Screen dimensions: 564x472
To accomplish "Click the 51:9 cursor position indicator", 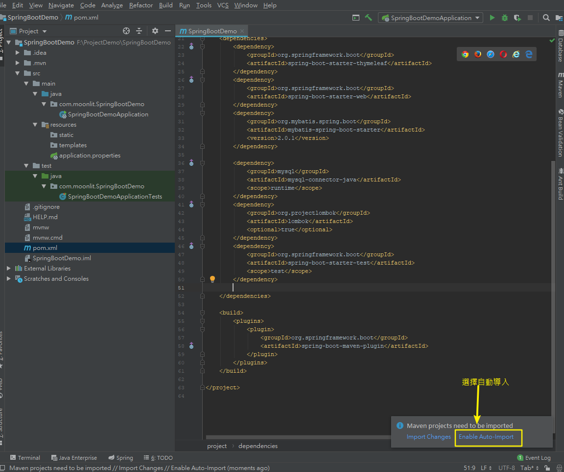I will [470, 468].
